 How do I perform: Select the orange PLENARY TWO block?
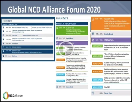(111, 23)
